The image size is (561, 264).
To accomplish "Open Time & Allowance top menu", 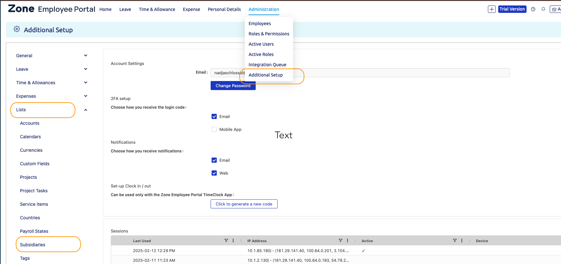I will 157,9.
